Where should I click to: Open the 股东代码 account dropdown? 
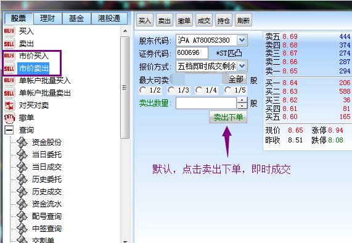tap(242, 41)
